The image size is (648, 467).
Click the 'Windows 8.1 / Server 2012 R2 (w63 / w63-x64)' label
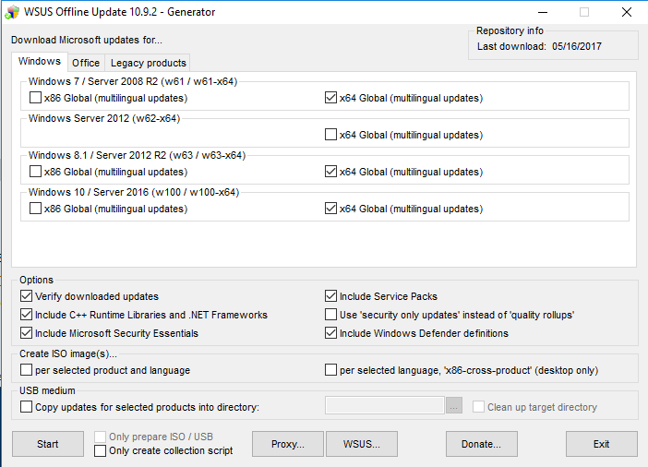click(x=137, y=155)
